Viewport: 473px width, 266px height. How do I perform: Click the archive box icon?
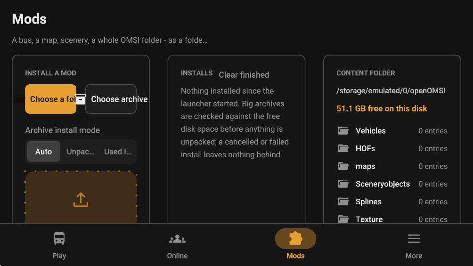coord(81,99)
